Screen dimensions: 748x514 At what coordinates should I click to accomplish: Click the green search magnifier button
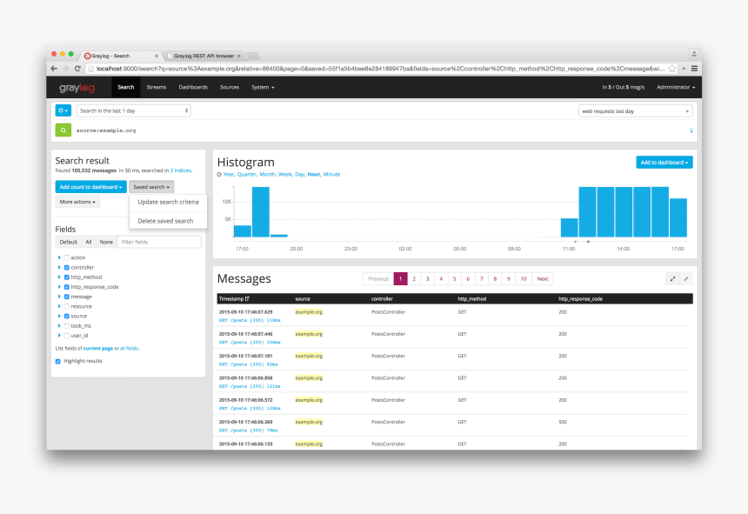[63, 130]
